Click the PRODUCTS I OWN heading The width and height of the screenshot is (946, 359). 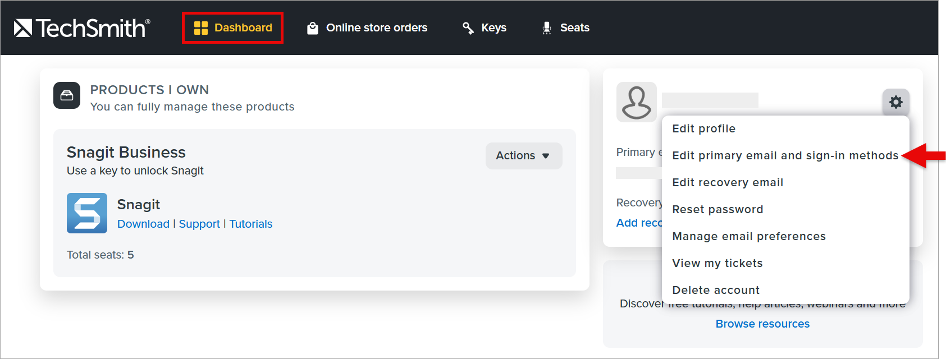(149, 90)
